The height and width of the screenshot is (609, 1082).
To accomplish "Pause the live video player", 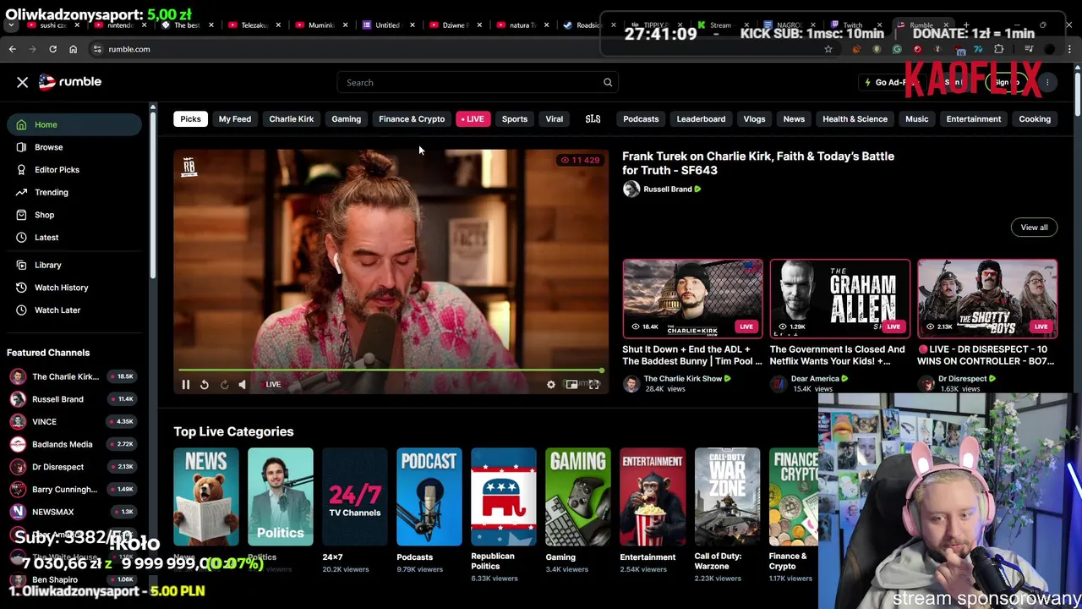I will point(186,385).
